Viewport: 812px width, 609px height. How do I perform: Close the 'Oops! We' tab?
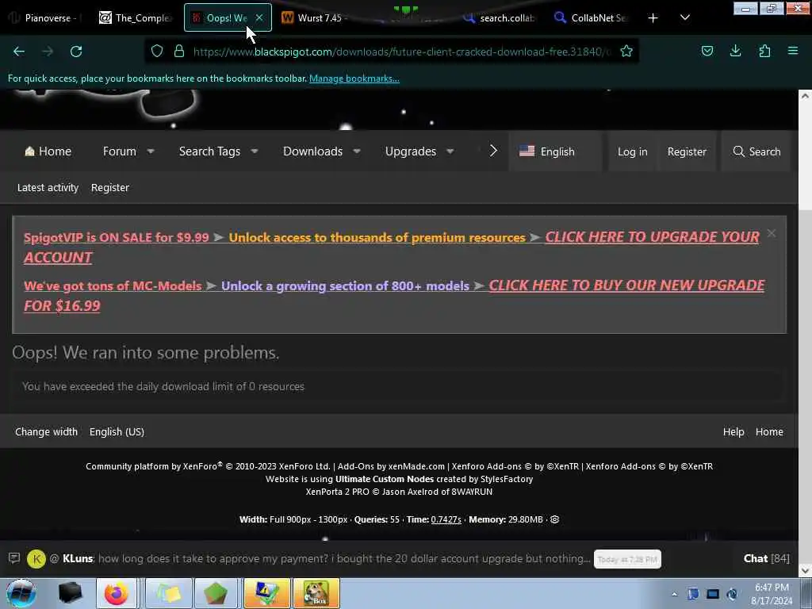pos(259,18)
